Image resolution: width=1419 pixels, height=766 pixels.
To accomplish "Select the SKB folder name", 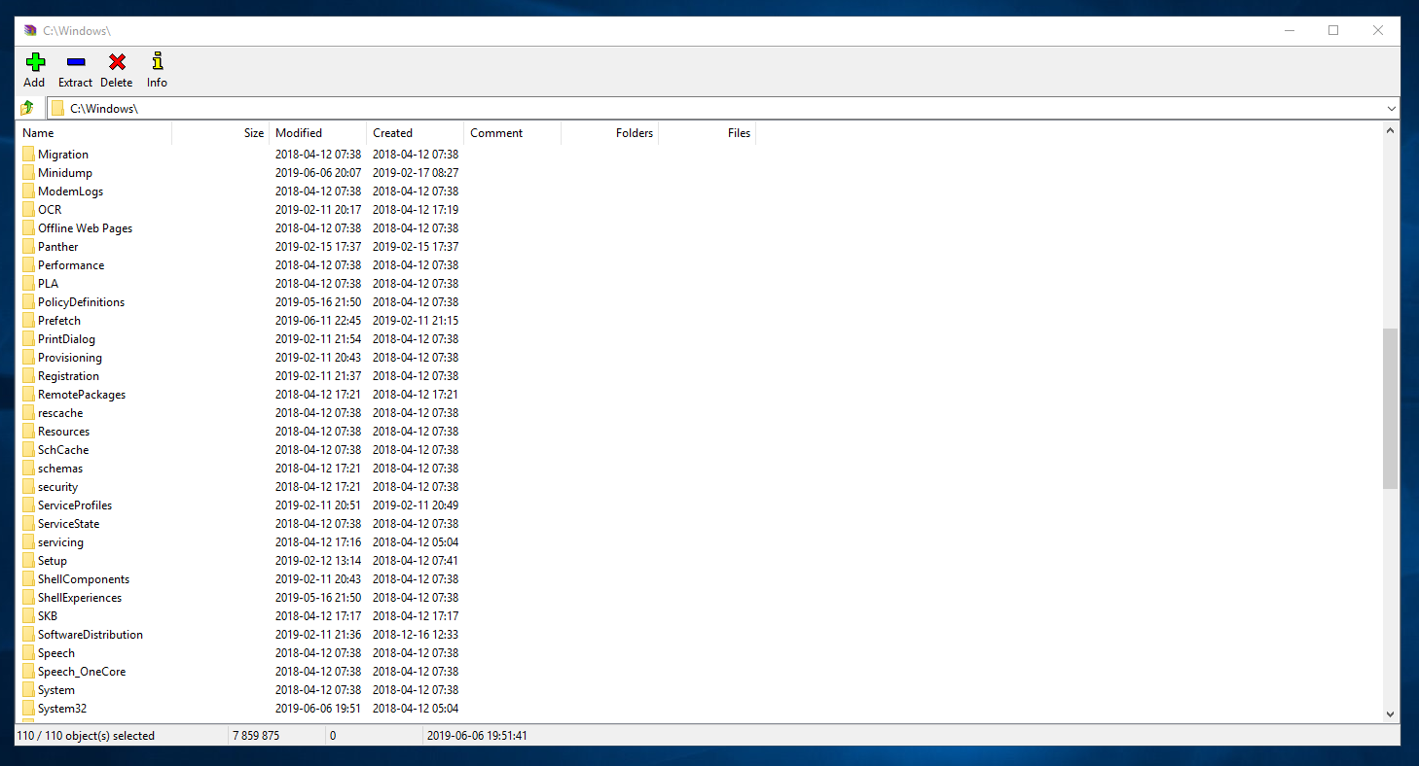I will (x=48, y=616).
